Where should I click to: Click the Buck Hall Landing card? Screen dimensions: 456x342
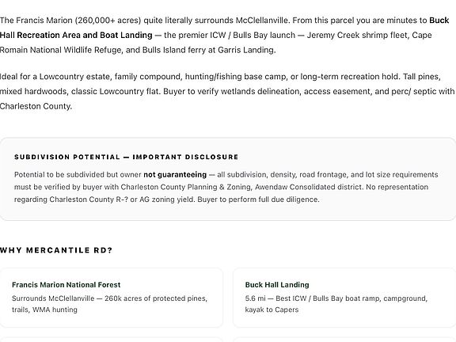tap(344, 298)
